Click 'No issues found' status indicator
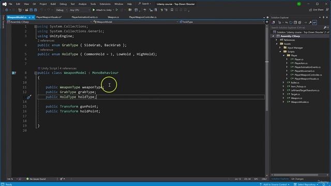The height and width of the screenshot is (186, 331). click(36, 179)
